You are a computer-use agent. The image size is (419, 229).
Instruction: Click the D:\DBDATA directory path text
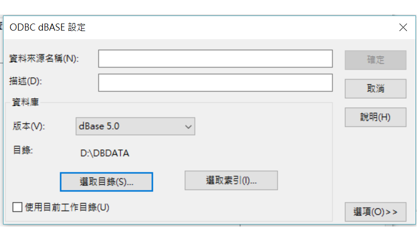click(105, 153)
